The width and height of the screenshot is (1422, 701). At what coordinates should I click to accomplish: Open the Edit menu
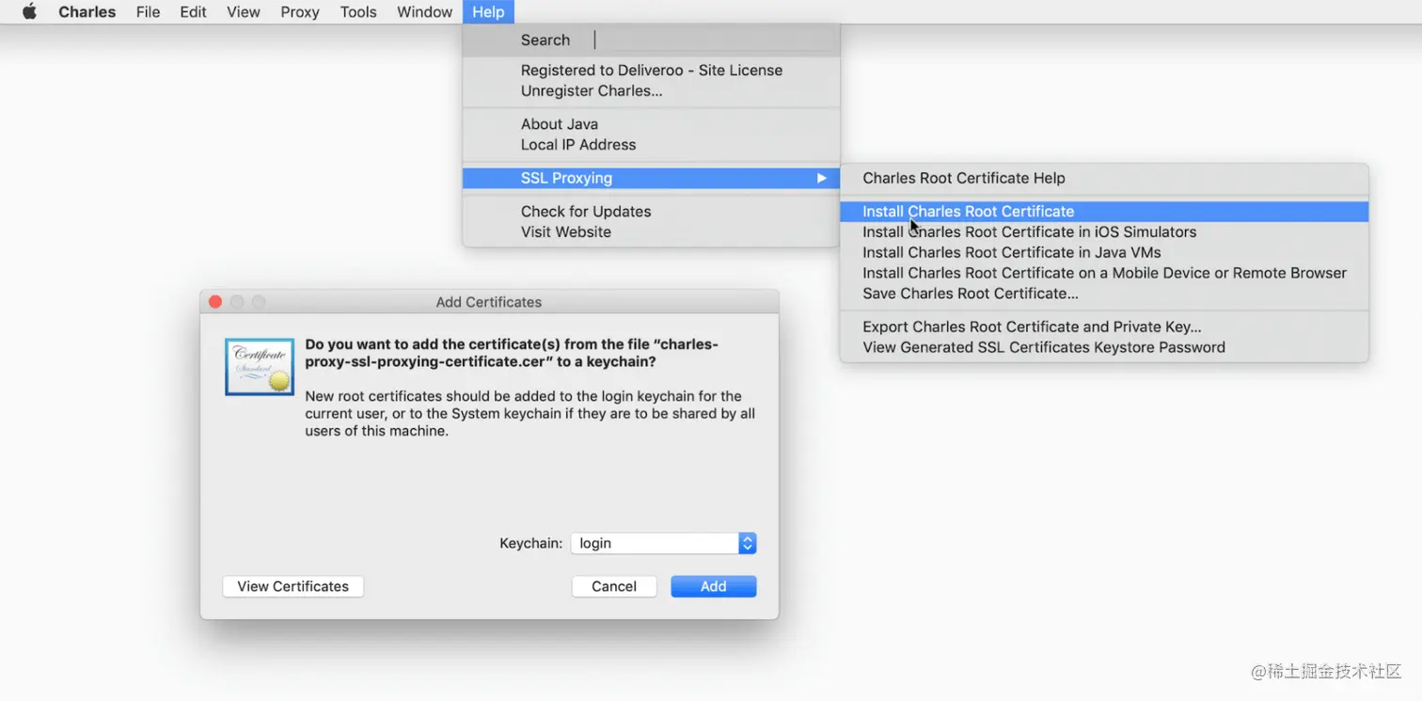click(x=193, y=12)
